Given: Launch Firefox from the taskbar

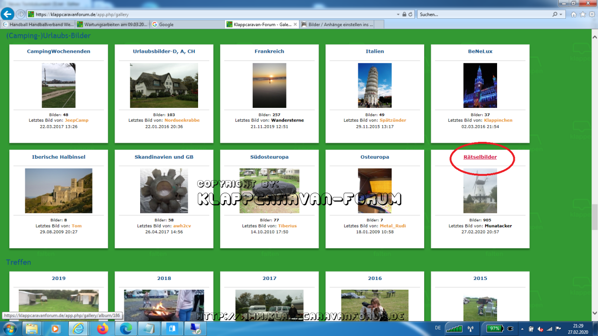Looking at the screenshot, I should pos(102,329).
